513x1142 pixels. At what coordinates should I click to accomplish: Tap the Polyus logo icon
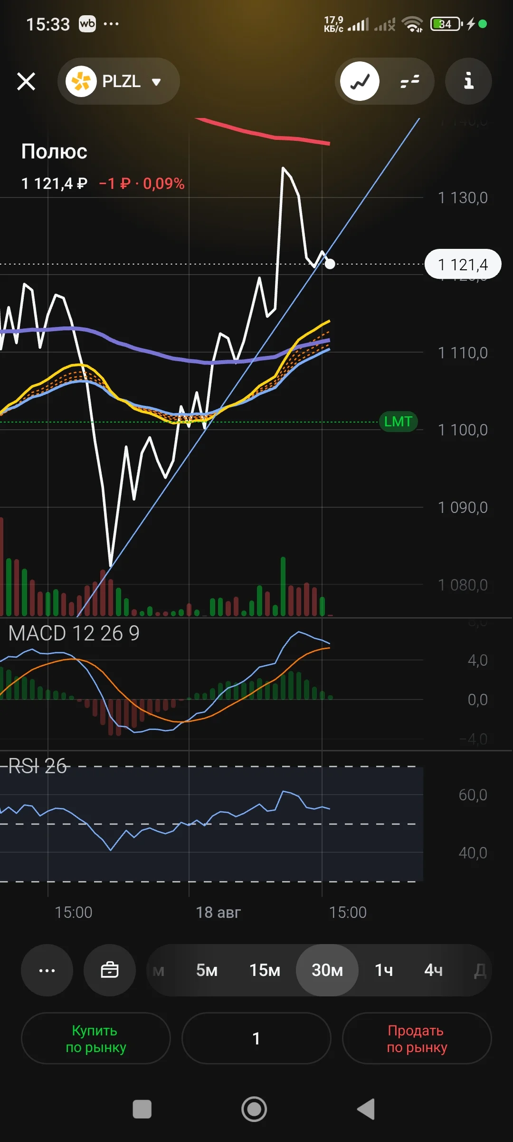point(81,81)
